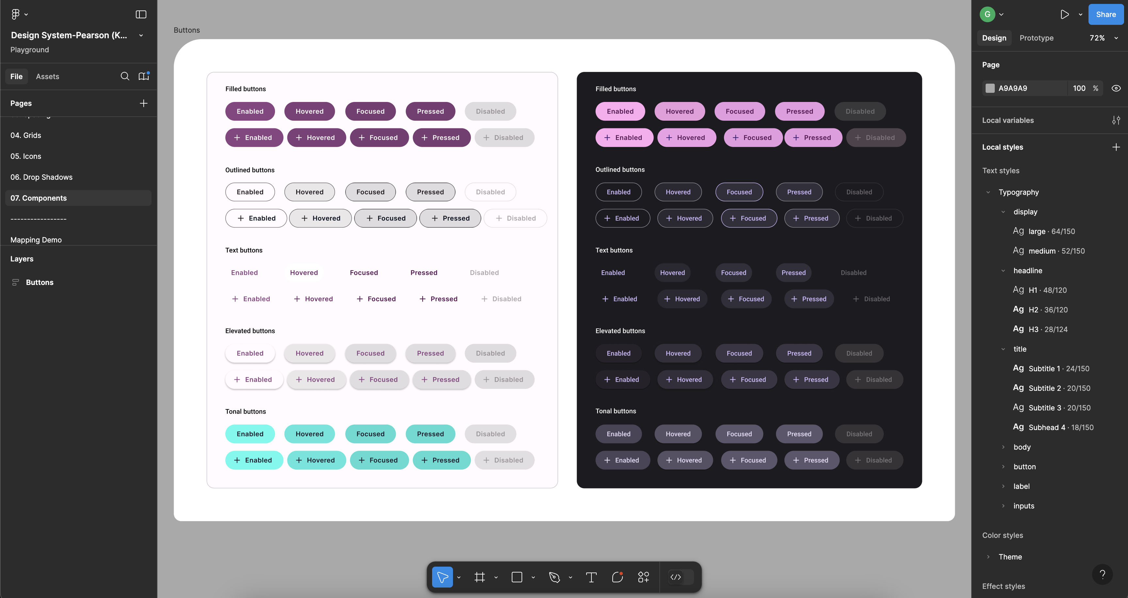Click the Present play icon
This screenshot has width=1128, height=598.
tap(1065, 14)
